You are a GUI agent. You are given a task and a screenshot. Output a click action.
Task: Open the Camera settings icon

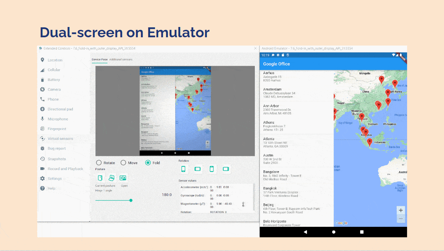click(43, 89)
